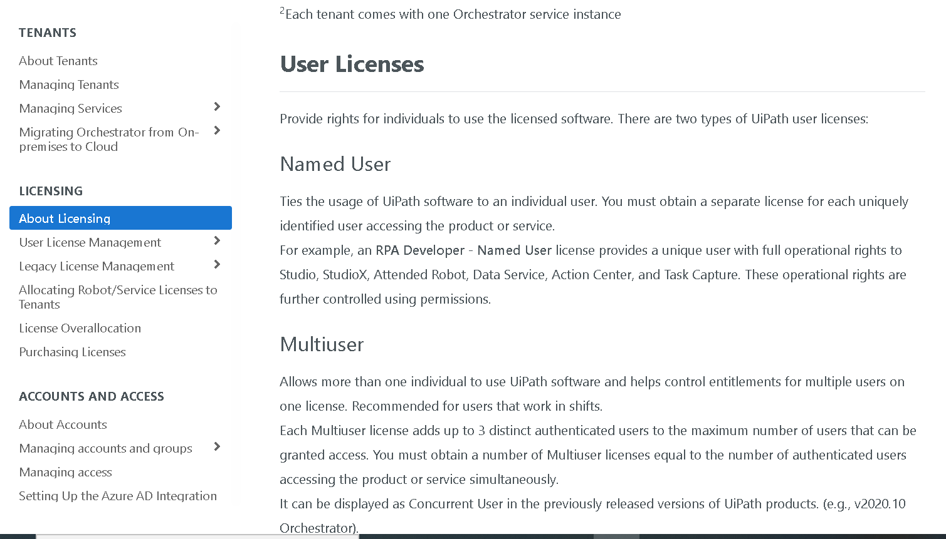Expand Migrating Orchestrator from On-premises chevron

(x=217, y=131)
